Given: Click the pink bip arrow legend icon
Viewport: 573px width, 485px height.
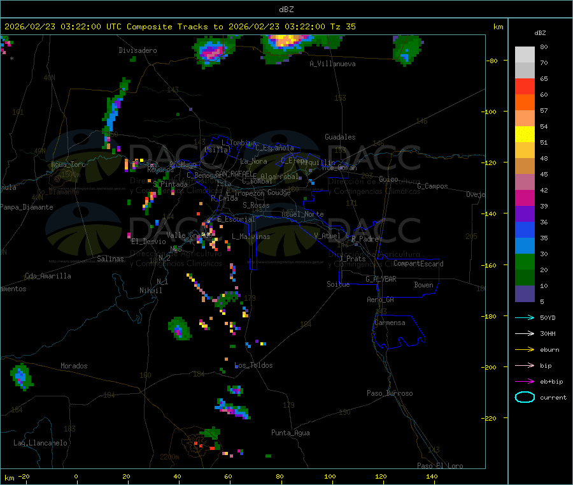Looking at the screenshot, I should [525, 365].
